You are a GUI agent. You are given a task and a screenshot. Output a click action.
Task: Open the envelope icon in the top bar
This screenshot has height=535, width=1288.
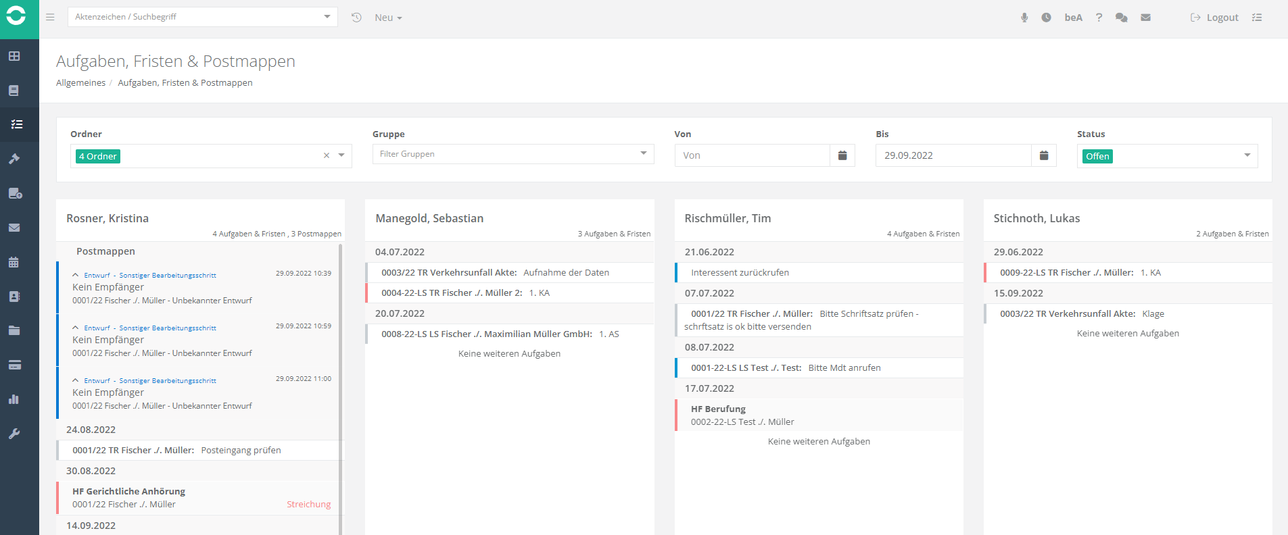pyautogui.click(x=1145, y=18)
